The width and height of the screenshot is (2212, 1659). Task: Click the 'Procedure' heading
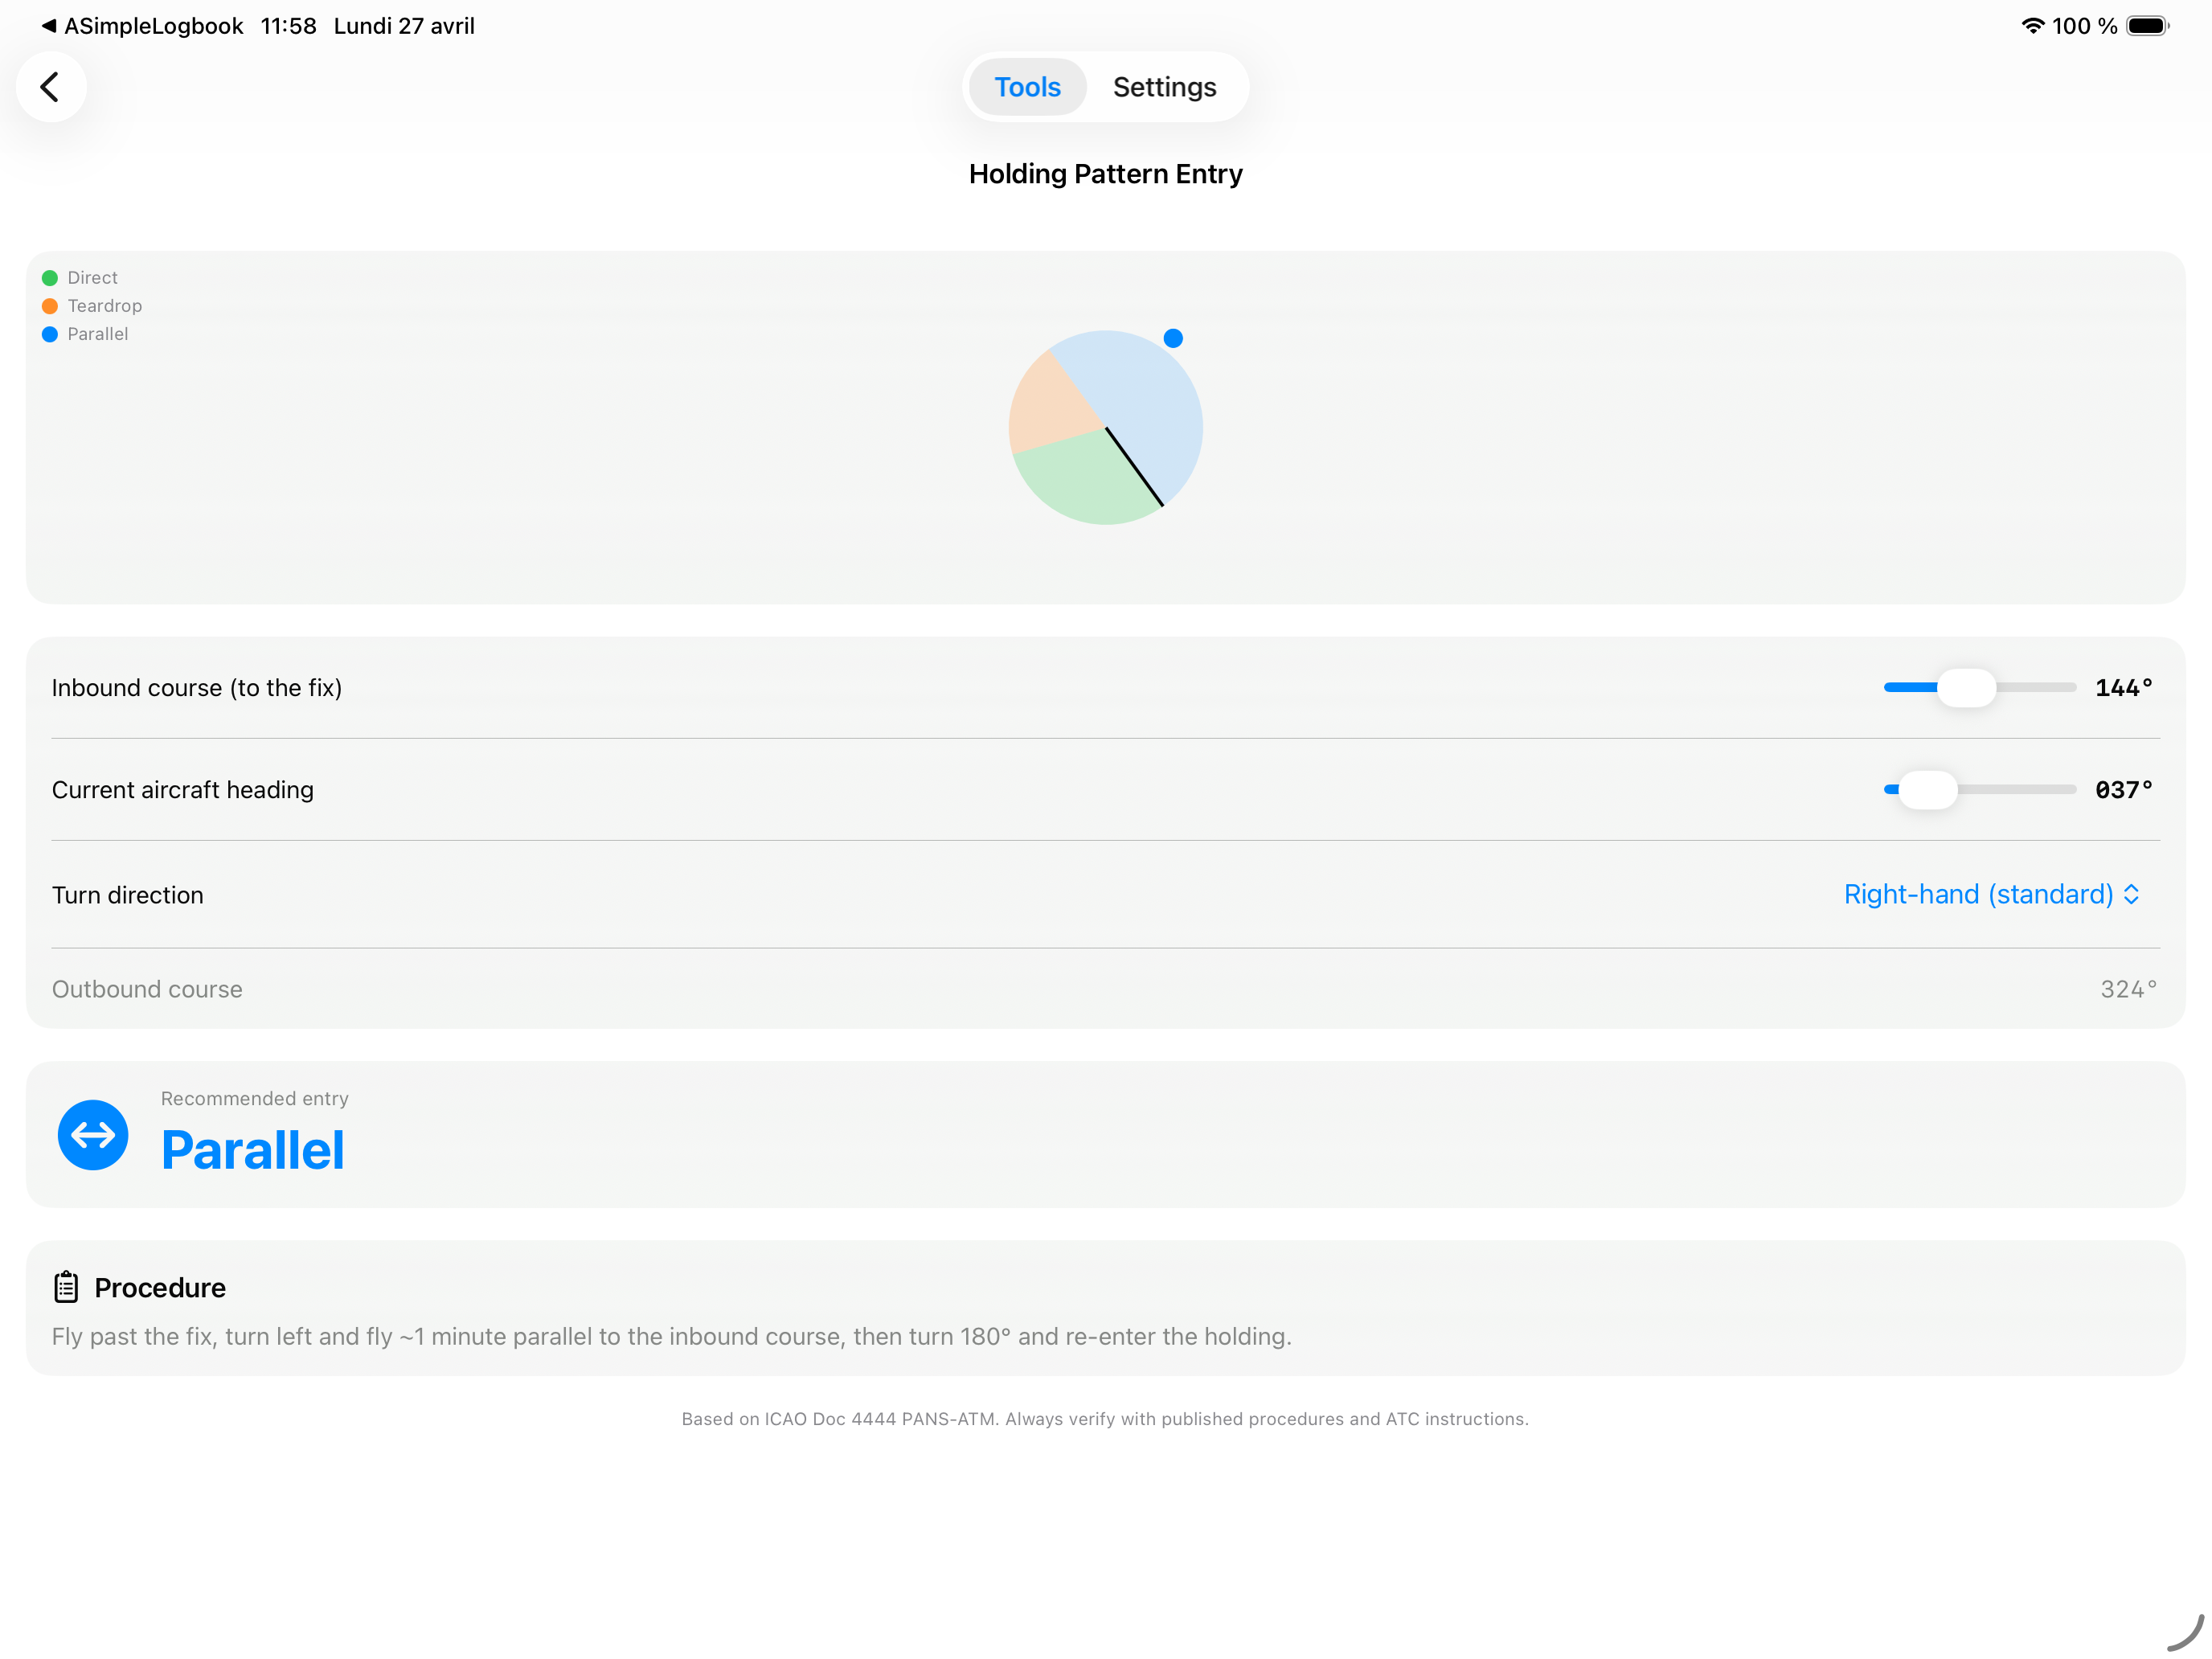pyautogui.click(x=160, y=1288)
